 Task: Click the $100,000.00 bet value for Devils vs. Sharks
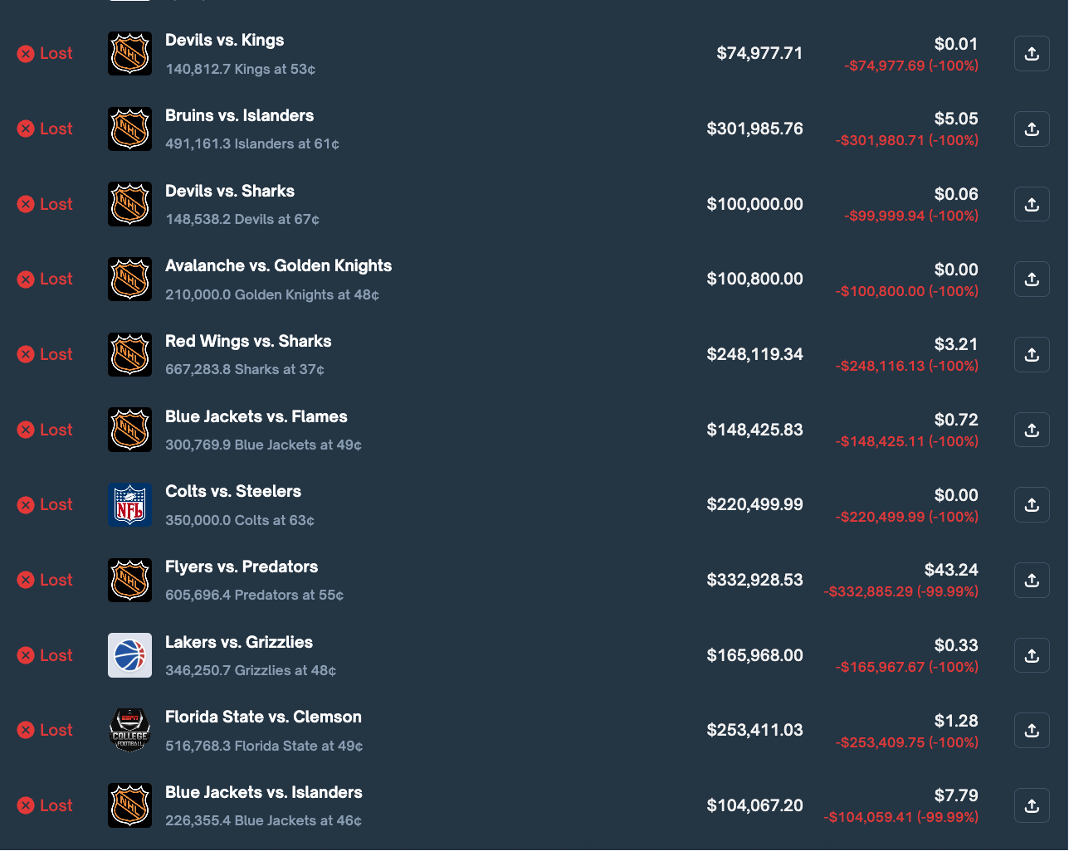click(754, 204)
